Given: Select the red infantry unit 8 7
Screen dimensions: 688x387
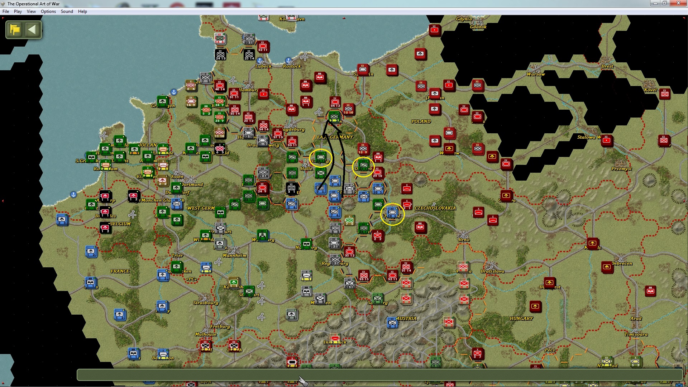Looking at the screenshot, I should pyautogui.click(x=478, y=354).
